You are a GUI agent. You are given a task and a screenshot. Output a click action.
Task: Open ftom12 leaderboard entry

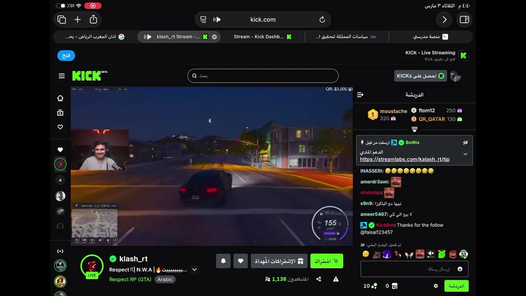pyautogui.click(x=437, y=111)
